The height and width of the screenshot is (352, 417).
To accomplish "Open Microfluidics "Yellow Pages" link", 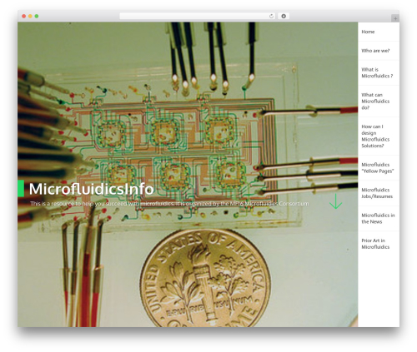I will point(378,168).
